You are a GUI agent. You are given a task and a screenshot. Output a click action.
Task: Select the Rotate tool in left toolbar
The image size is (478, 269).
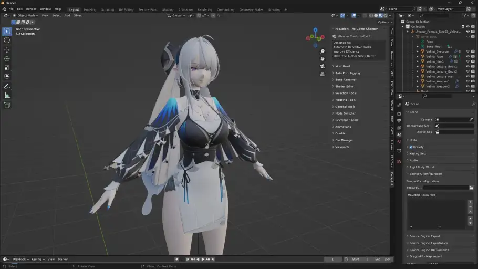coord(7,58)
